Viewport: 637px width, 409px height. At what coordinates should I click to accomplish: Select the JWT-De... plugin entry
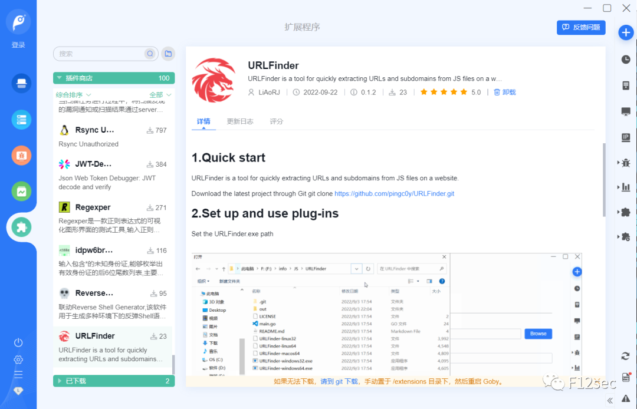pyautogui.click(x=113, y=175)
